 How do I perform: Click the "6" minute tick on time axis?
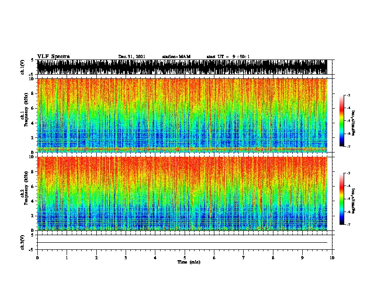pos(214,258)
